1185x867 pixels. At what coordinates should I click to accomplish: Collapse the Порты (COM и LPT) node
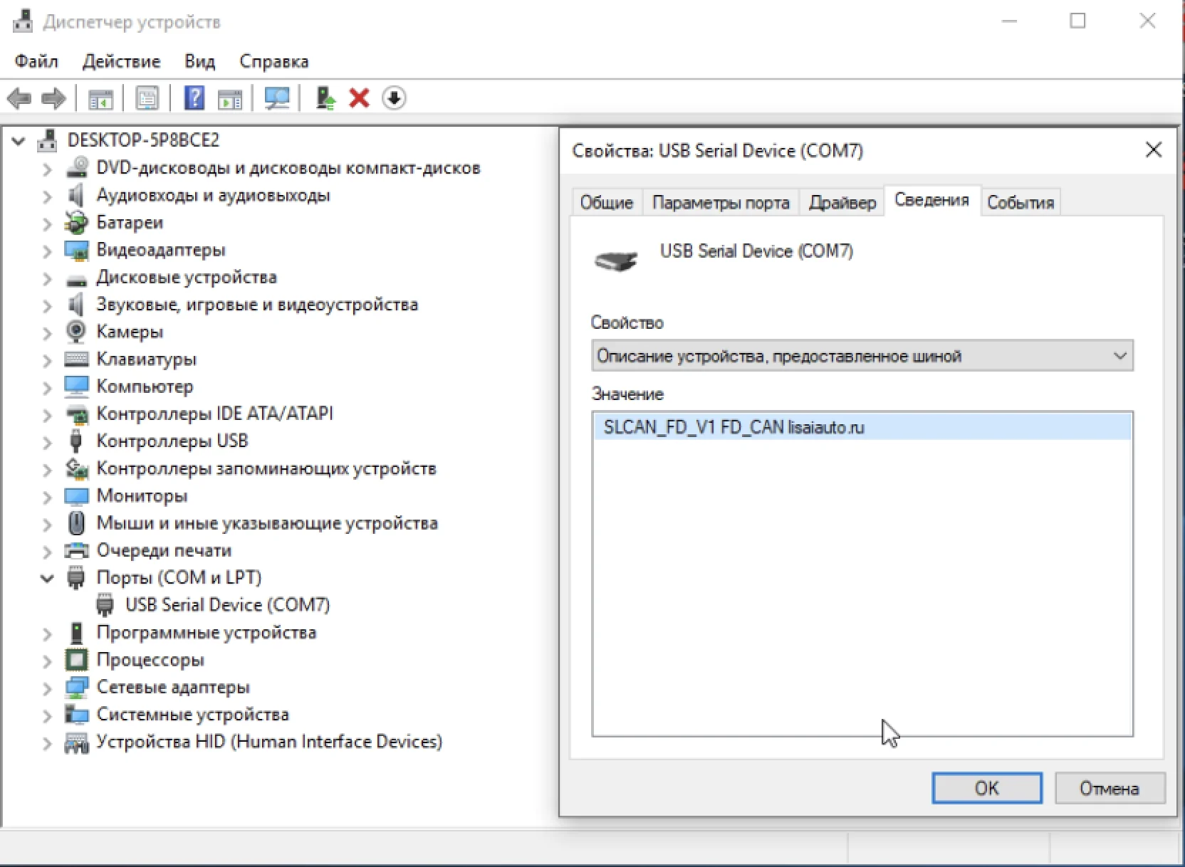[x=47, y=578]
